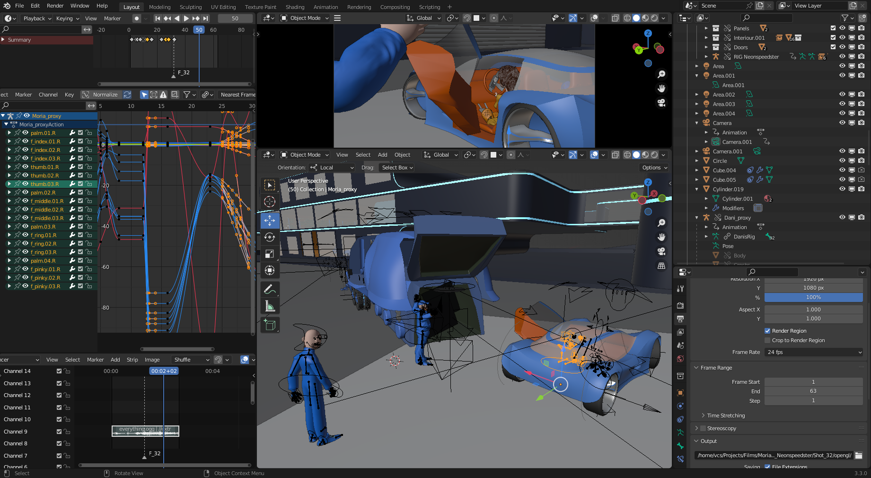Select the Cursor tool in viewport toolbar

[270, 202]
